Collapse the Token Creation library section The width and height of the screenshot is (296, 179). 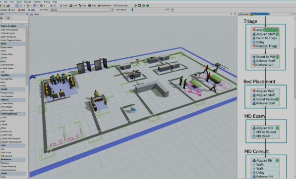13,26
